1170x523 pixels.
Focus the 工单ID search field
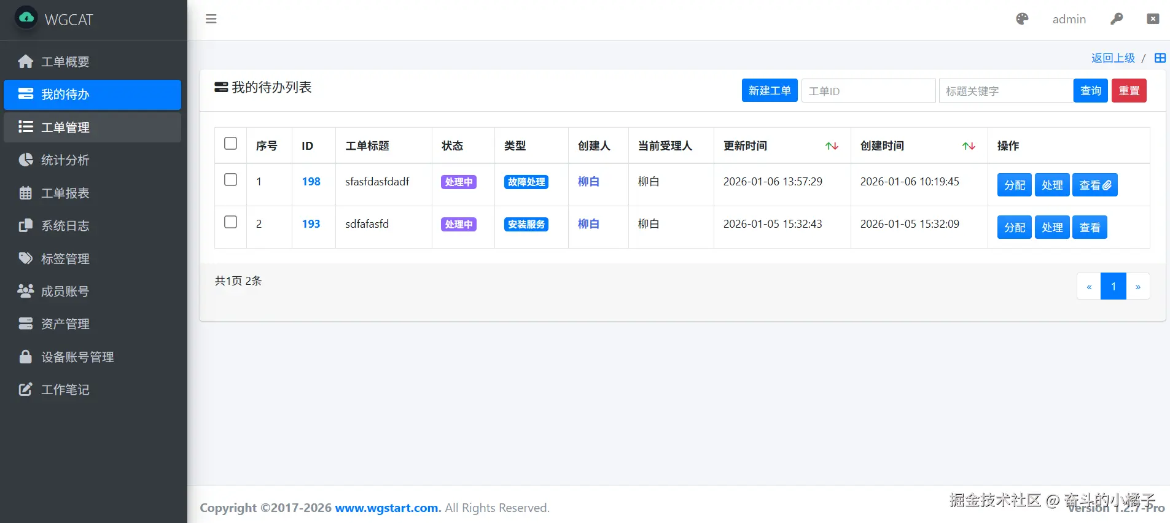[x=868, y=91]
